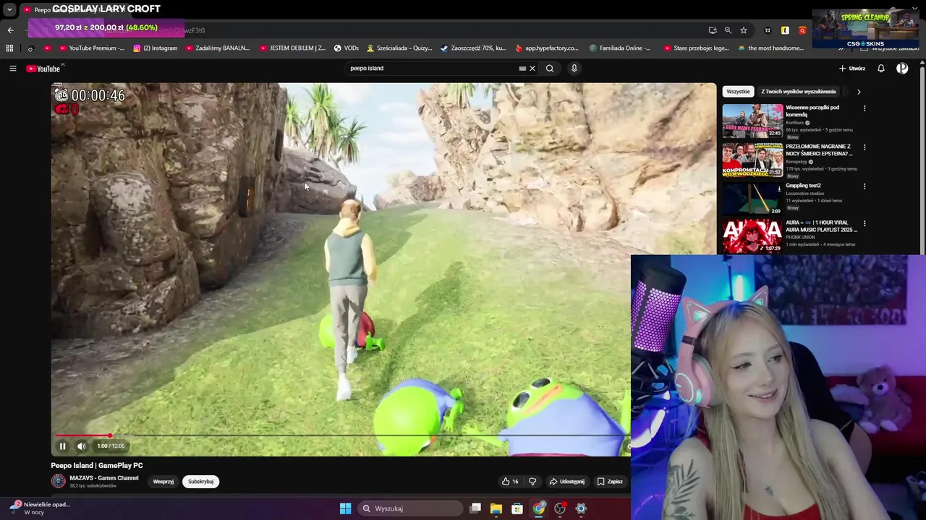Open options for 'Wiosenne porządki' video
926x520 pixels.
click(865, 109)
